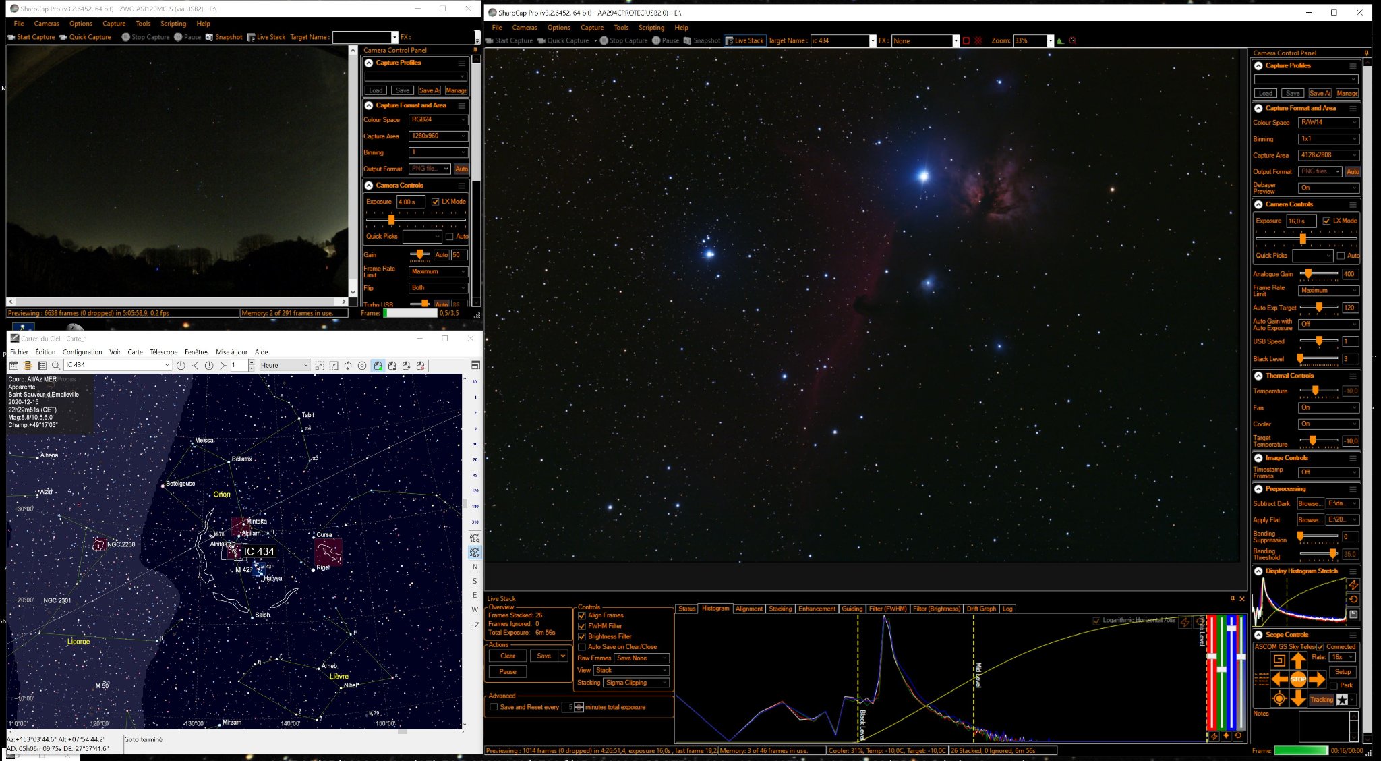Click Quick Capture in the ASI120MC-S SharpCap window
This screenshot has height=761, width=1381.
(85, 37)
